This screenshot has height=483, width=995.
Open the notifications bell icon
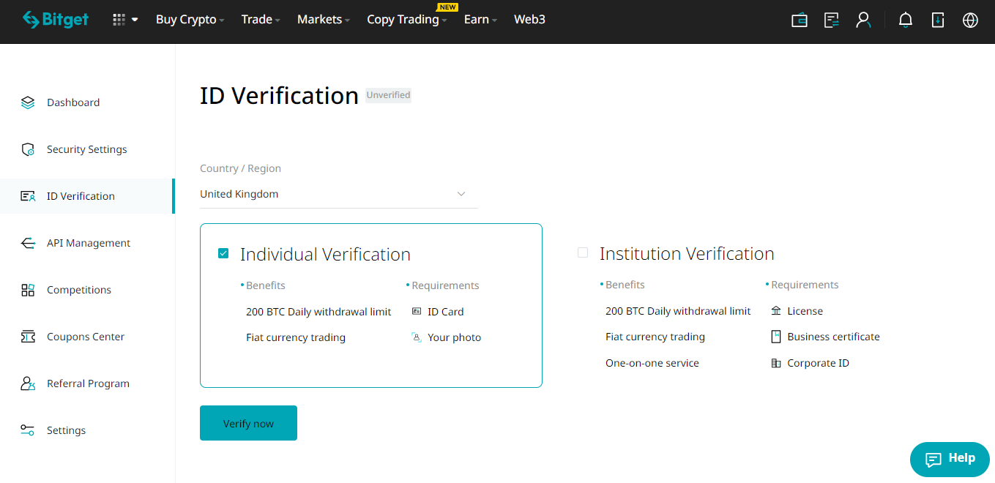pyautogui.click(x=906, y=20)
